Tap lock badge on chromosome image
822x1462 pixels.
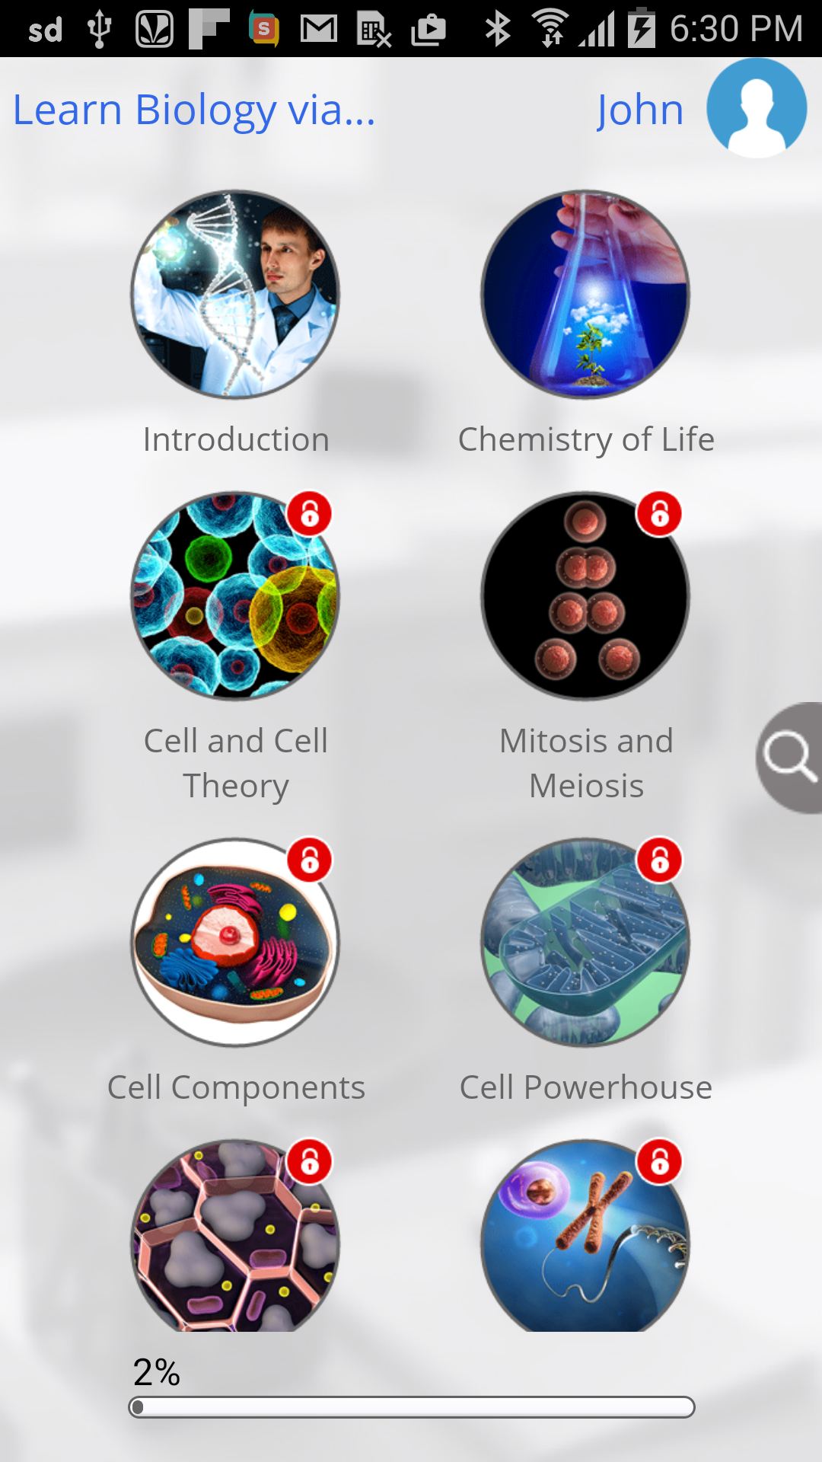tap(660, 1162)
